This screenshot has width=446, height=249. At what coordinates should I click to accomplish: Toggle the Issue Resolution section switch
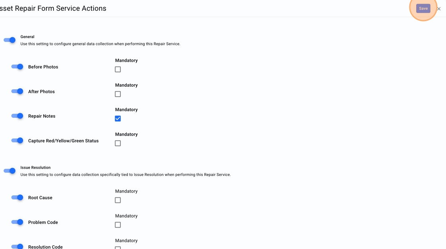pyautogui.click(x=10, y=171)
